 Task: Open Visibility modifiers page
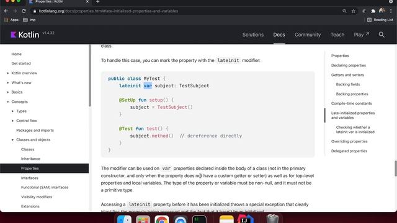click(37, 197)
